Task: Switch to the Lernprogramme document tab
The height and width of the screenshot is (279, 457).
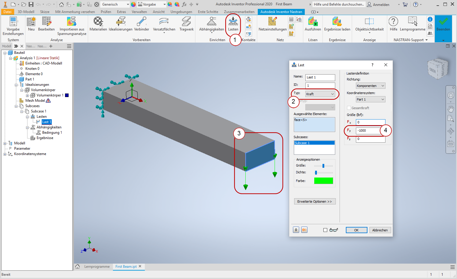Action: coord(97,267)
